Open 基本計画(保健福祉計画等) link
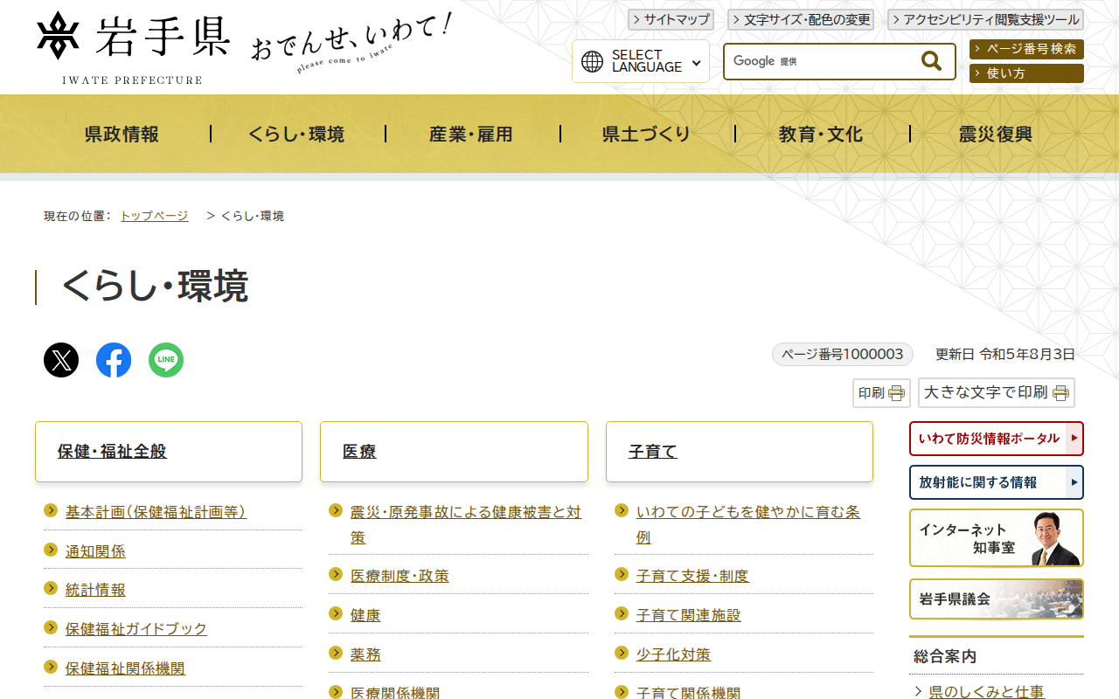Viewport: 1119px width, 699px height. [x=156, y=512]
